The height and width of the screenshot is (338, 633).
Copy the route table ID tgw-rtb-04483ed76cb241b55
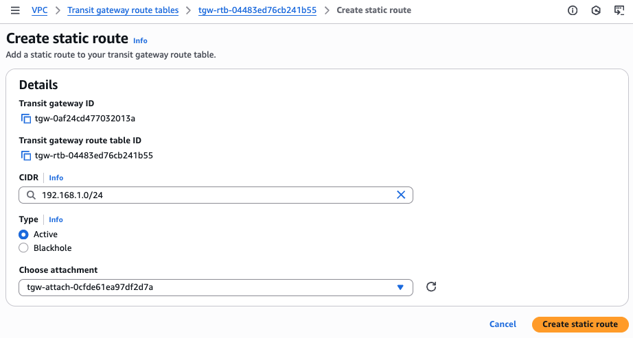(26, 156)
